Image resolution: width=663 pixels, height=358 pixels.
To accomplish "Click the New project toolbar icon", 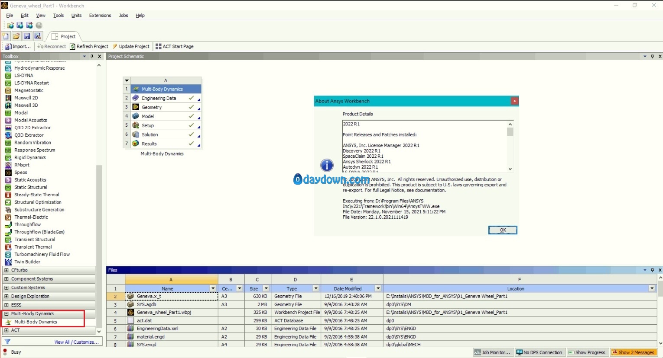I will 6,36.
